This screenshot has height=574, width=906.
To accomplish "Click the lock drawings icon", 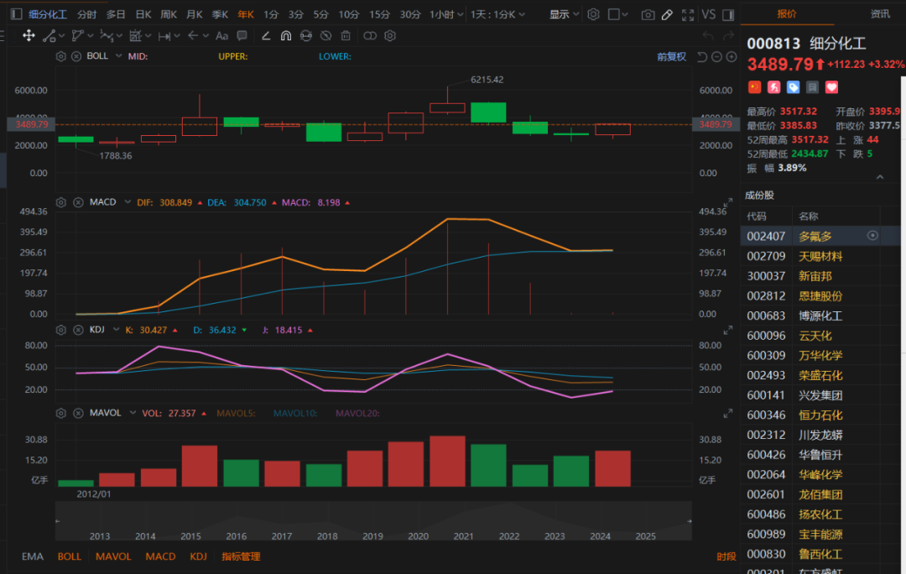I will (x=306, y=36).
